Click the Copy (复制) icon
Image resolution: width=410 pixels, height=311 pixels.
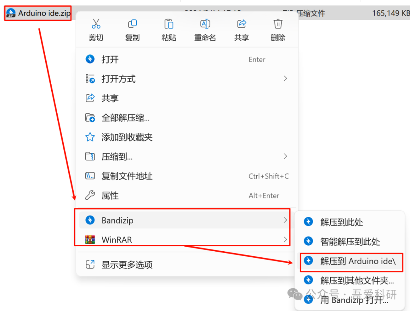point(132,24)
